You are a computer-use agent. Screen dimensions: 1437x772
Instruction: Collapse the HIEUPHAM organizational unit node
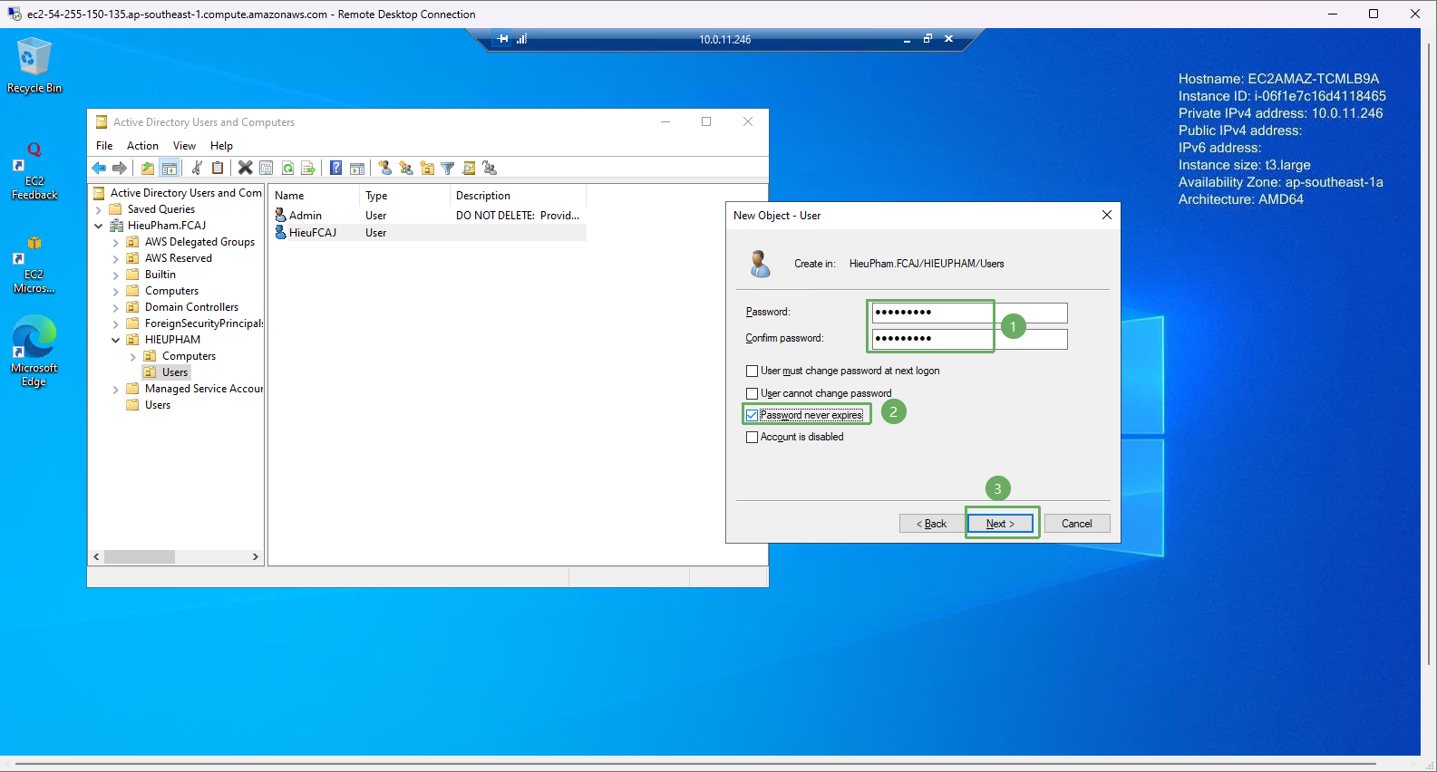[116, 340]
